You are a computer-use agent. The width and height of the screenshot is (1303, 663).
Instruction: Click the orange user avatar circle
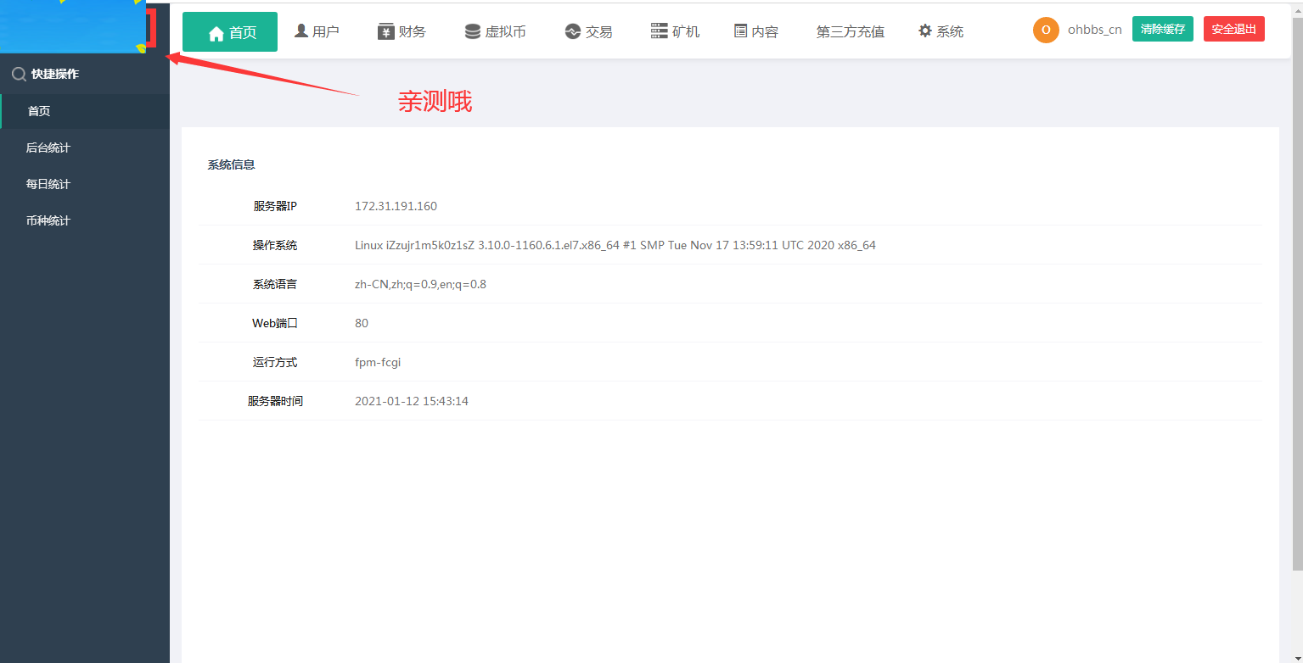[1046, 30]
